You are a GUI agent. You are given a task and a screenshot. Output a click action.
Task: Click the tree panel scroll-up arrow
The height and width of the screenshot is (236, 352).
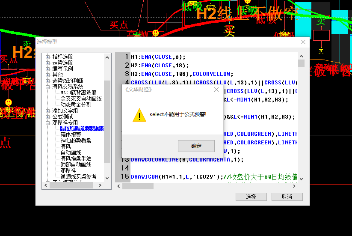click(107, 56)
